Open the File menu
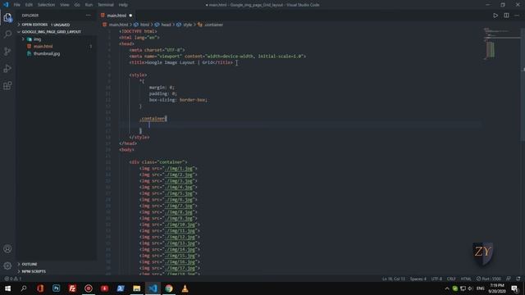 point(17,5)
